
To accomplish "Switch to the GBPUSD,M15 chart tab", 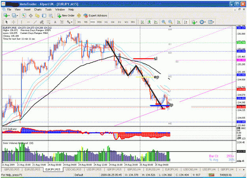I will pos(11,169).
